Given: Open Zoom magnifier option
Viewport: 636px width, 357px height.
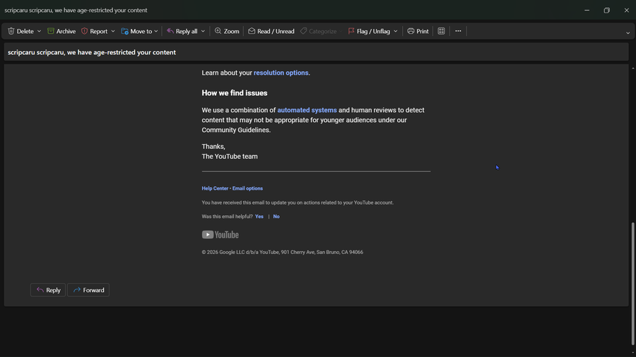Looking at the screenshot, I should [227, 31].
